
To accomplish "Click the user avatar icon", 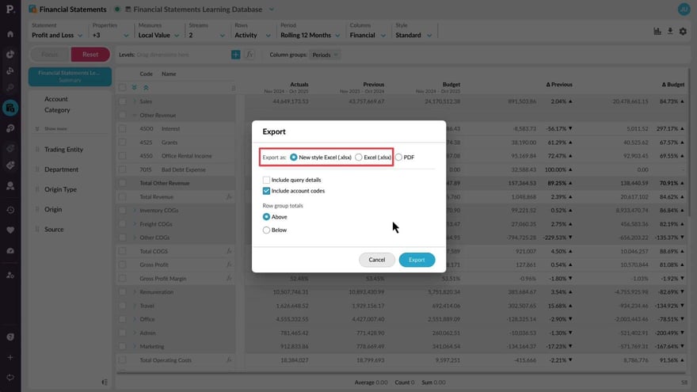I will [x=684, y=9].
